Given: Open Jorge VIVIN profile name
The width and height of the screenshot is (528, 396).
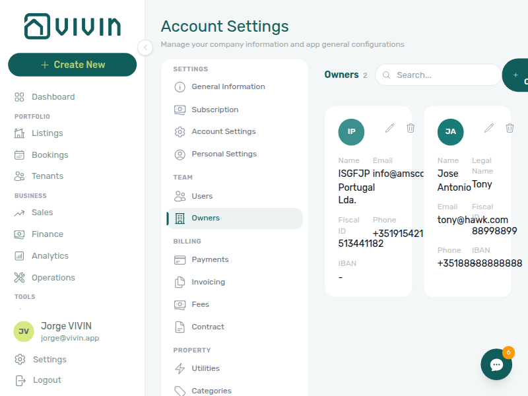Looking at the screenshot, I should coord(66,326).
